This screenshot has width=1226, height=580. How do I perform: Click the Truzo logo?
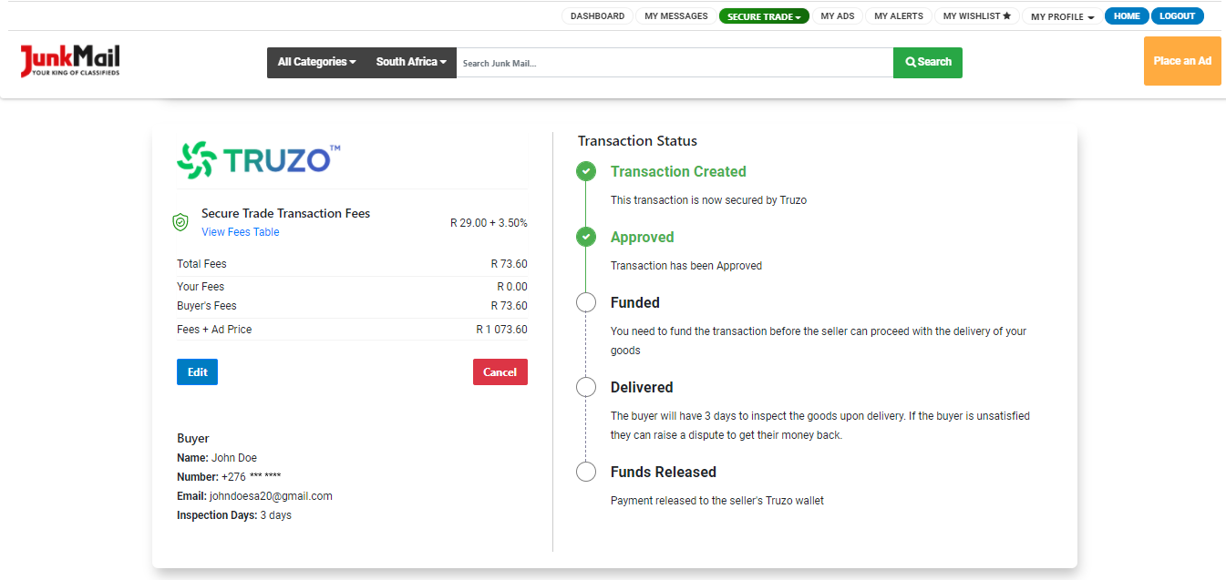click(x=259, y=160)
